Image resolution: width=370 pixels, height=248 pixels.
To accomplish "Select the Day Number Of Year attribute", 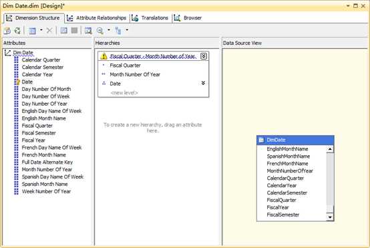I will point(44,104).
